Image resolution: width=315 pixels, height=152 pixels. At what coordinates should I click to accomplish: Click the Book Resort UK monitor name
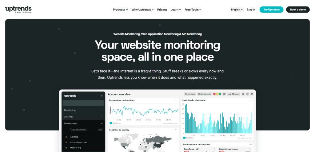[x=191, y=149]
